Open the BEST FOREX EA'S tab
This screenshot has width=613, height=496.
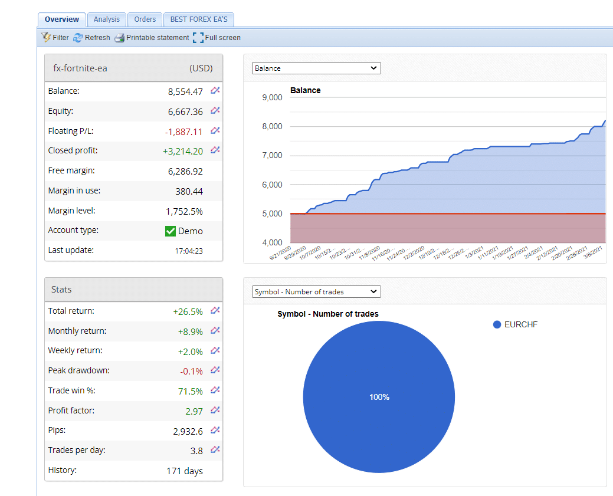[198, 19]
